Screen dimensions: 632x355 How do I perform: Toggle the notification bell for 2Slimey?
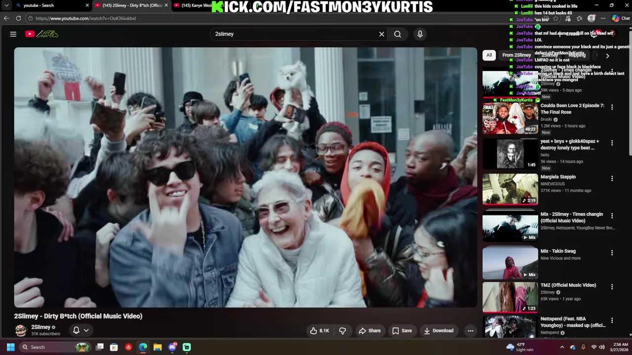coord(76,330)
